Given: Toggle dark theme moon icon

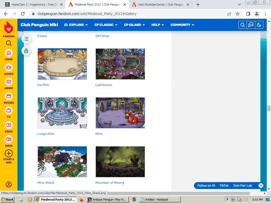Looking at the screenshot, I should (x=259, y=25).
